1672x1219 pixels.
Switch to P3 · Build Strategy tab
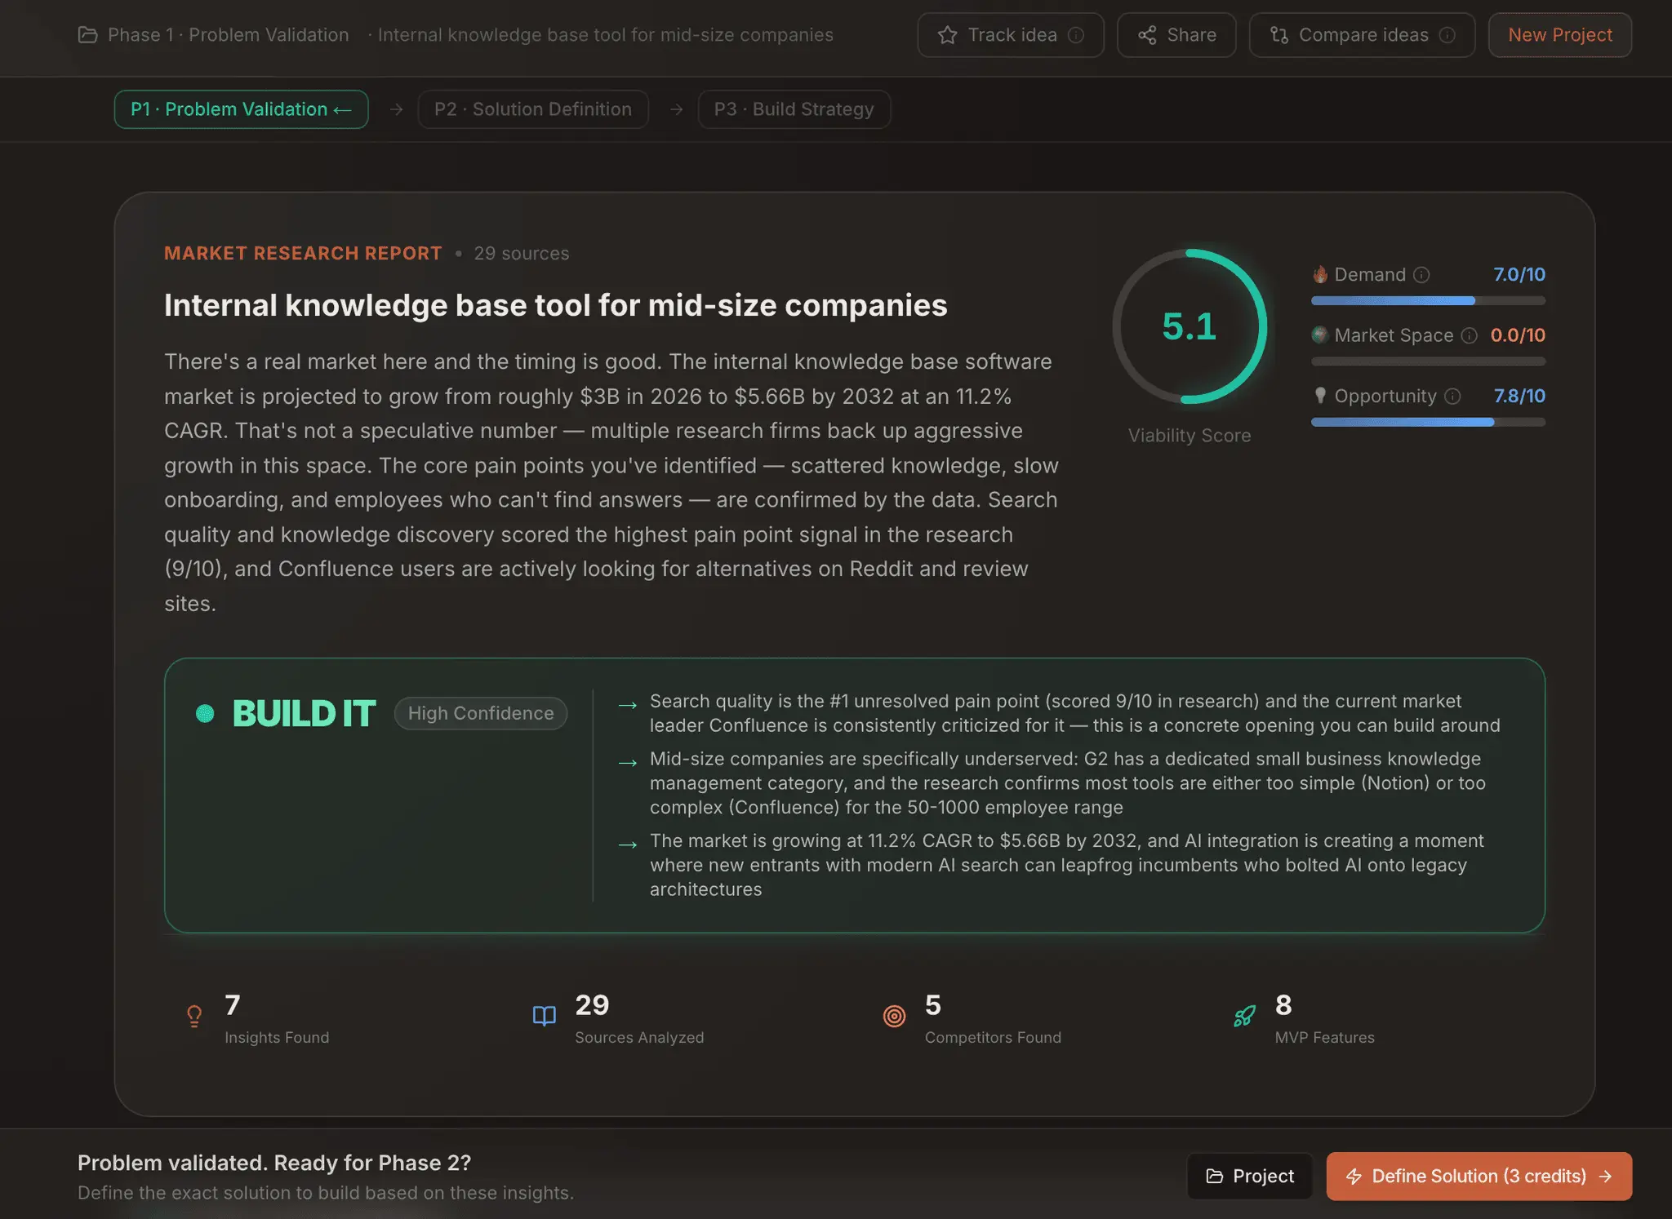[x=794, y=109]
